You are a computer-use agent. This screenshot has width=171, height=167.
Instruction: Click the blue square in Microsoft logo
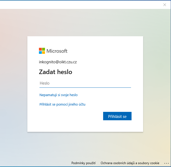pyautogui.click(x=41, y=52)
